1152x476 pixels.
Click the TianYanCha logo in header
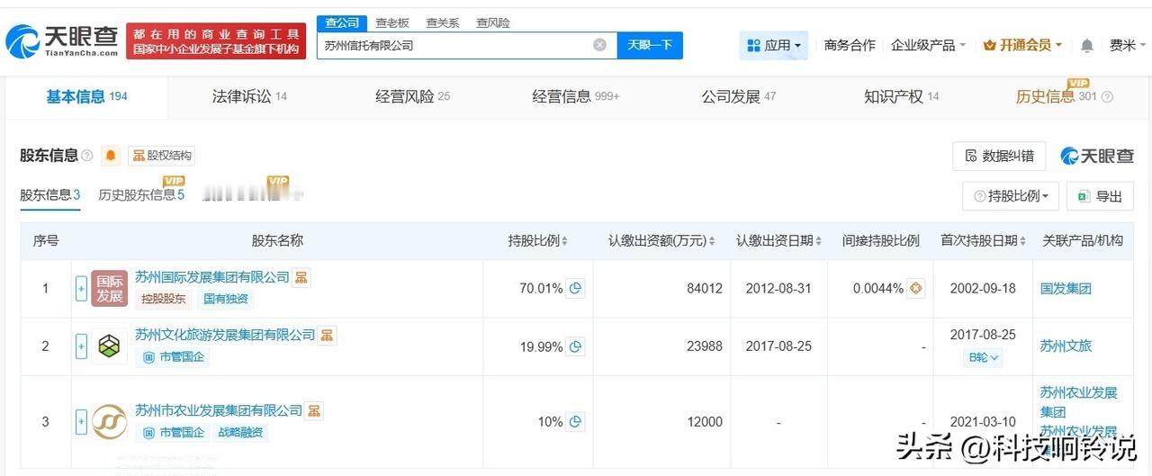click(61, 40)
